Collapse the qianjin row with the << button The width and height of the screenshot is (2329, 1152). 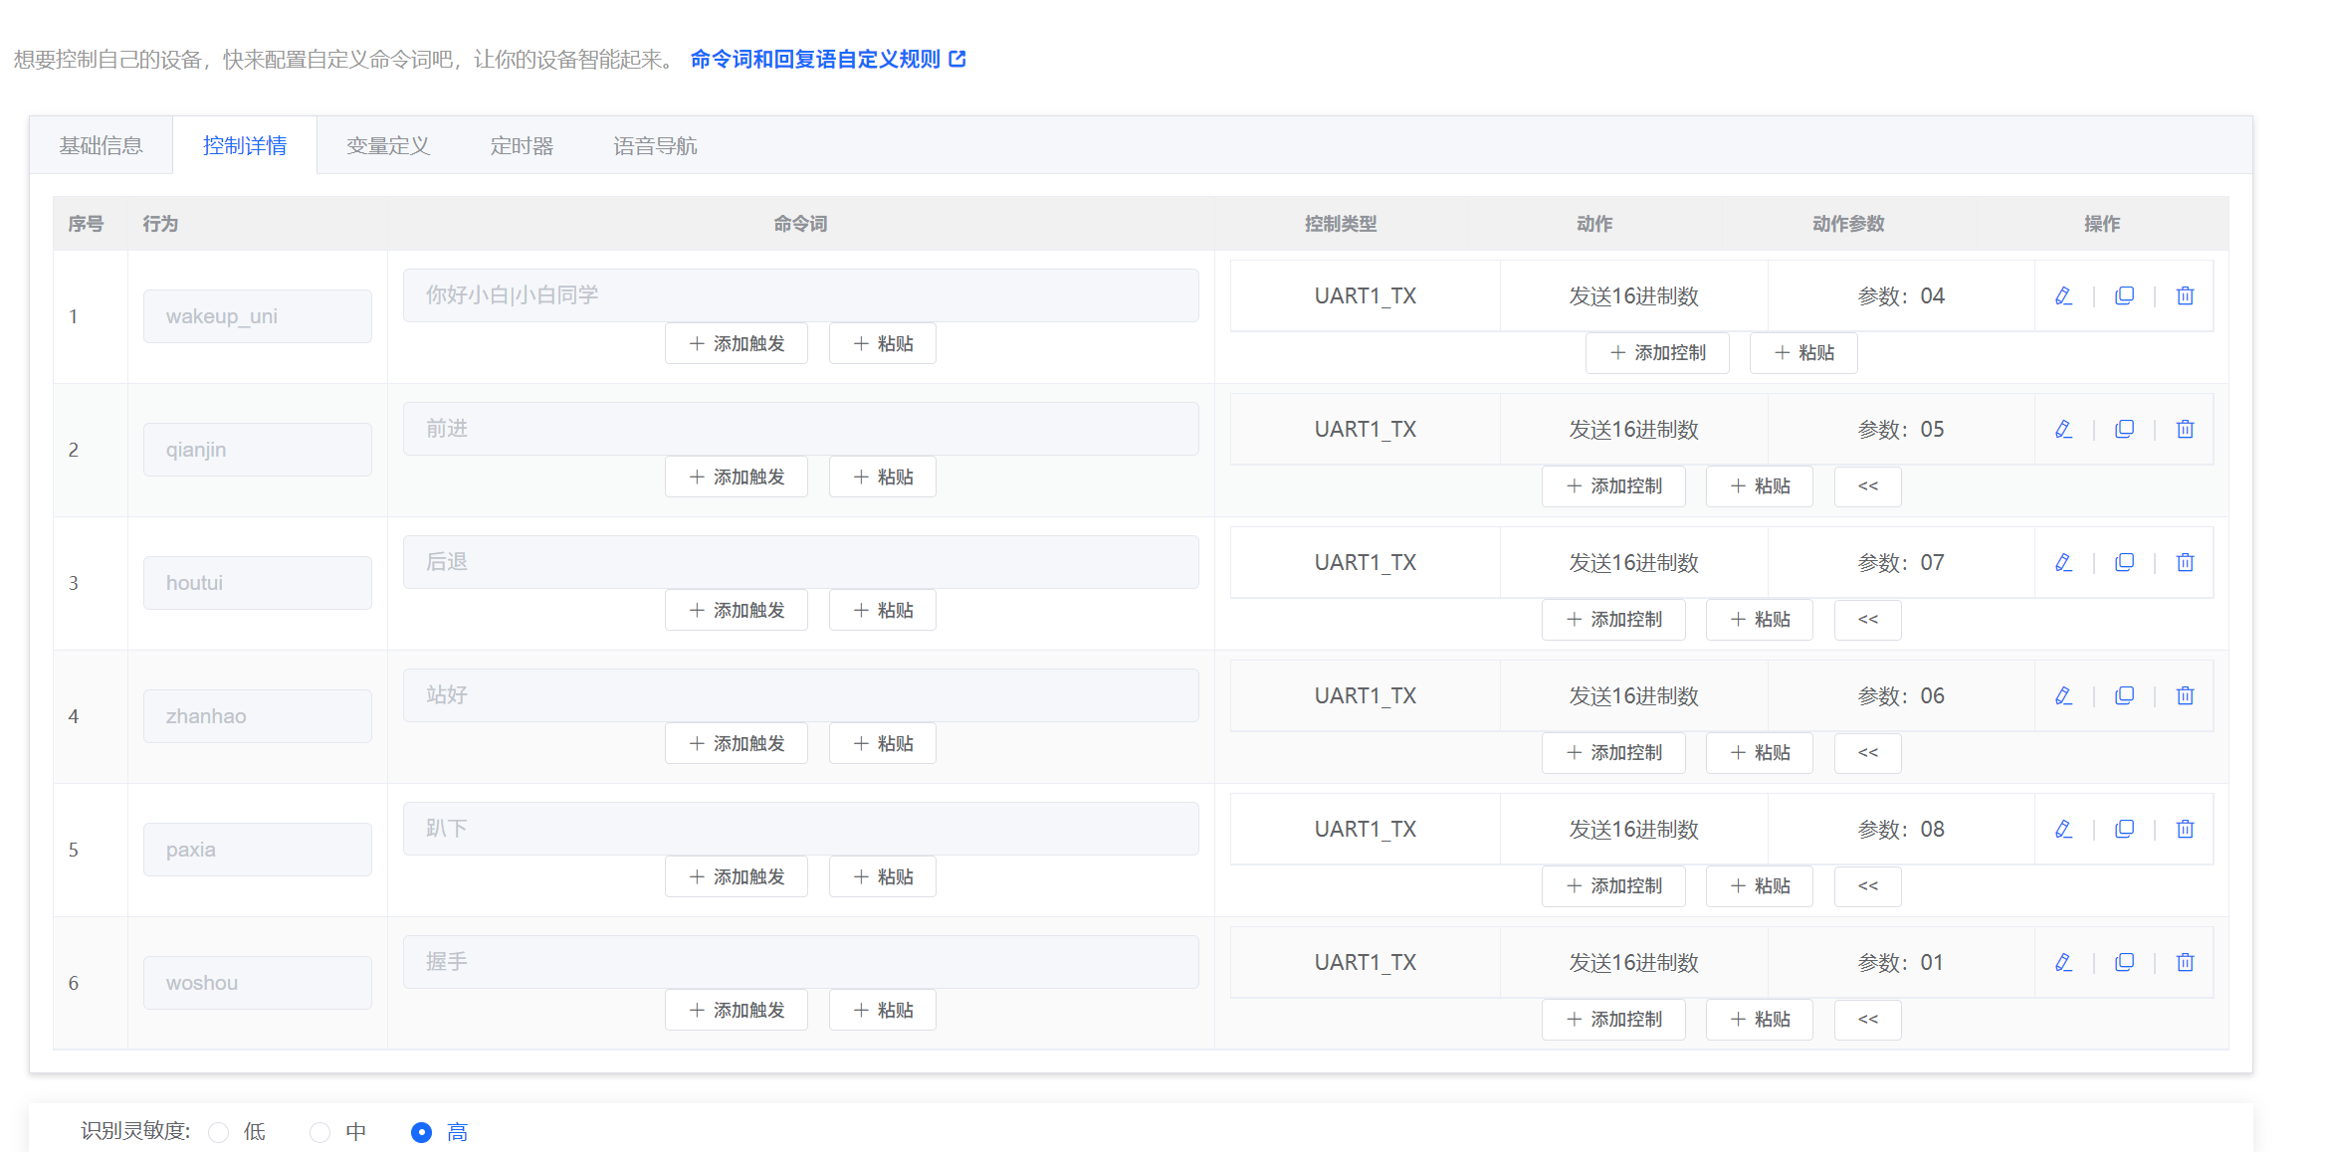click(1867, 485)
